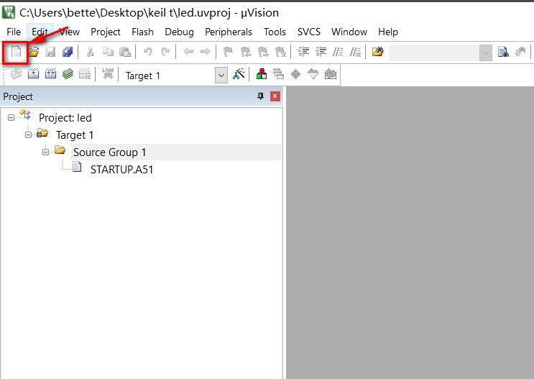Open the Debug menu
The width and height of the screenshot is (534, 379).
point(179,32)
